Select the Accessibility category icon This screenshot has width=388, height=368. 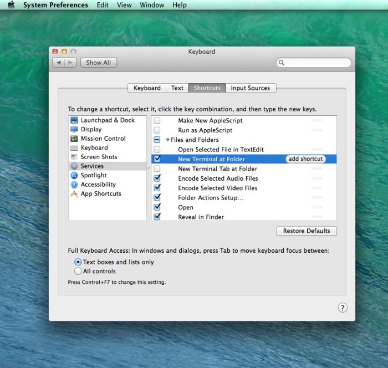74,185
